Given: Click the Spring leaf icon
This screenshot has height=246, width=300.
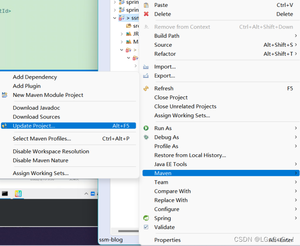Looking at the screenshot, I should point(146,218).
